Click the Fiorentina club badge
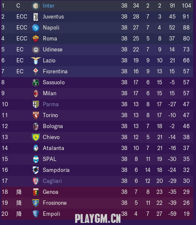Viewport: 196px width, 225px height. click(x=36, y=72)
